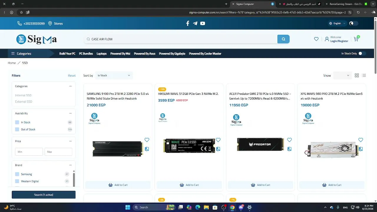Compare the HIKSEMI WAVE 512GB SSD
The width and height of the screenshot is (377, 212).
(x=218, y=149)
